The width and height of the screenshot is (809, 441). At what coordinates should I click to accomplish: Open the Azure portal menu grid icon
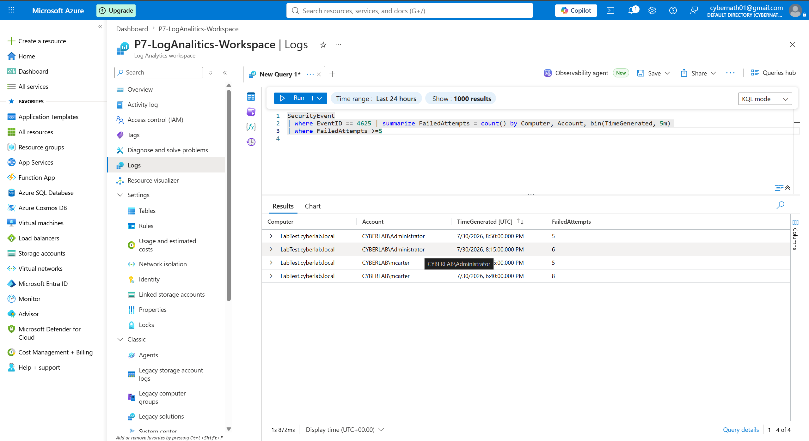coord(11,10)
